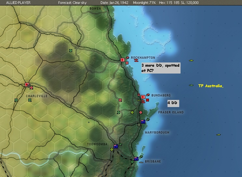Image resolution: width=242 pixels, height=177 pixels.
Task: Click the BRISBANE city label
Action: pos(153,161)
